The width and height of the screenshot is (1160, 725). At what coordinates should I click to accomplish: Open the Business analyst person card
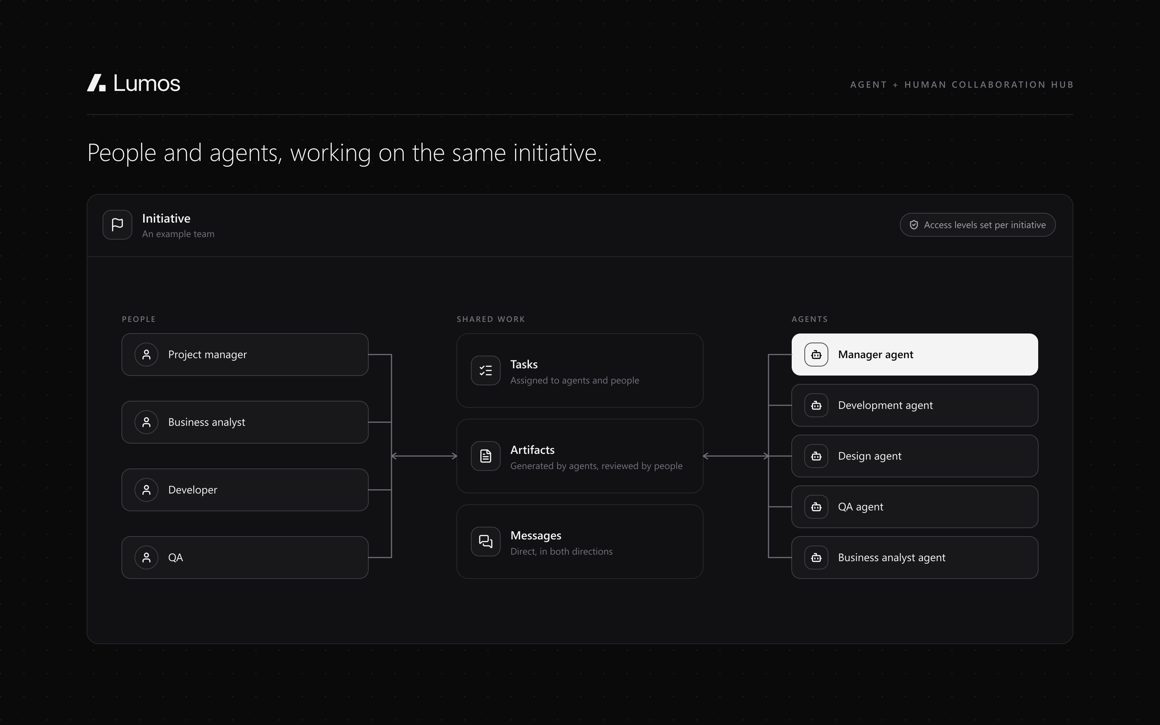pyautogui.click(x=245, y=422)
